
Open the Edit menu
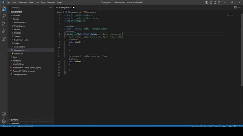coord(14,3)
